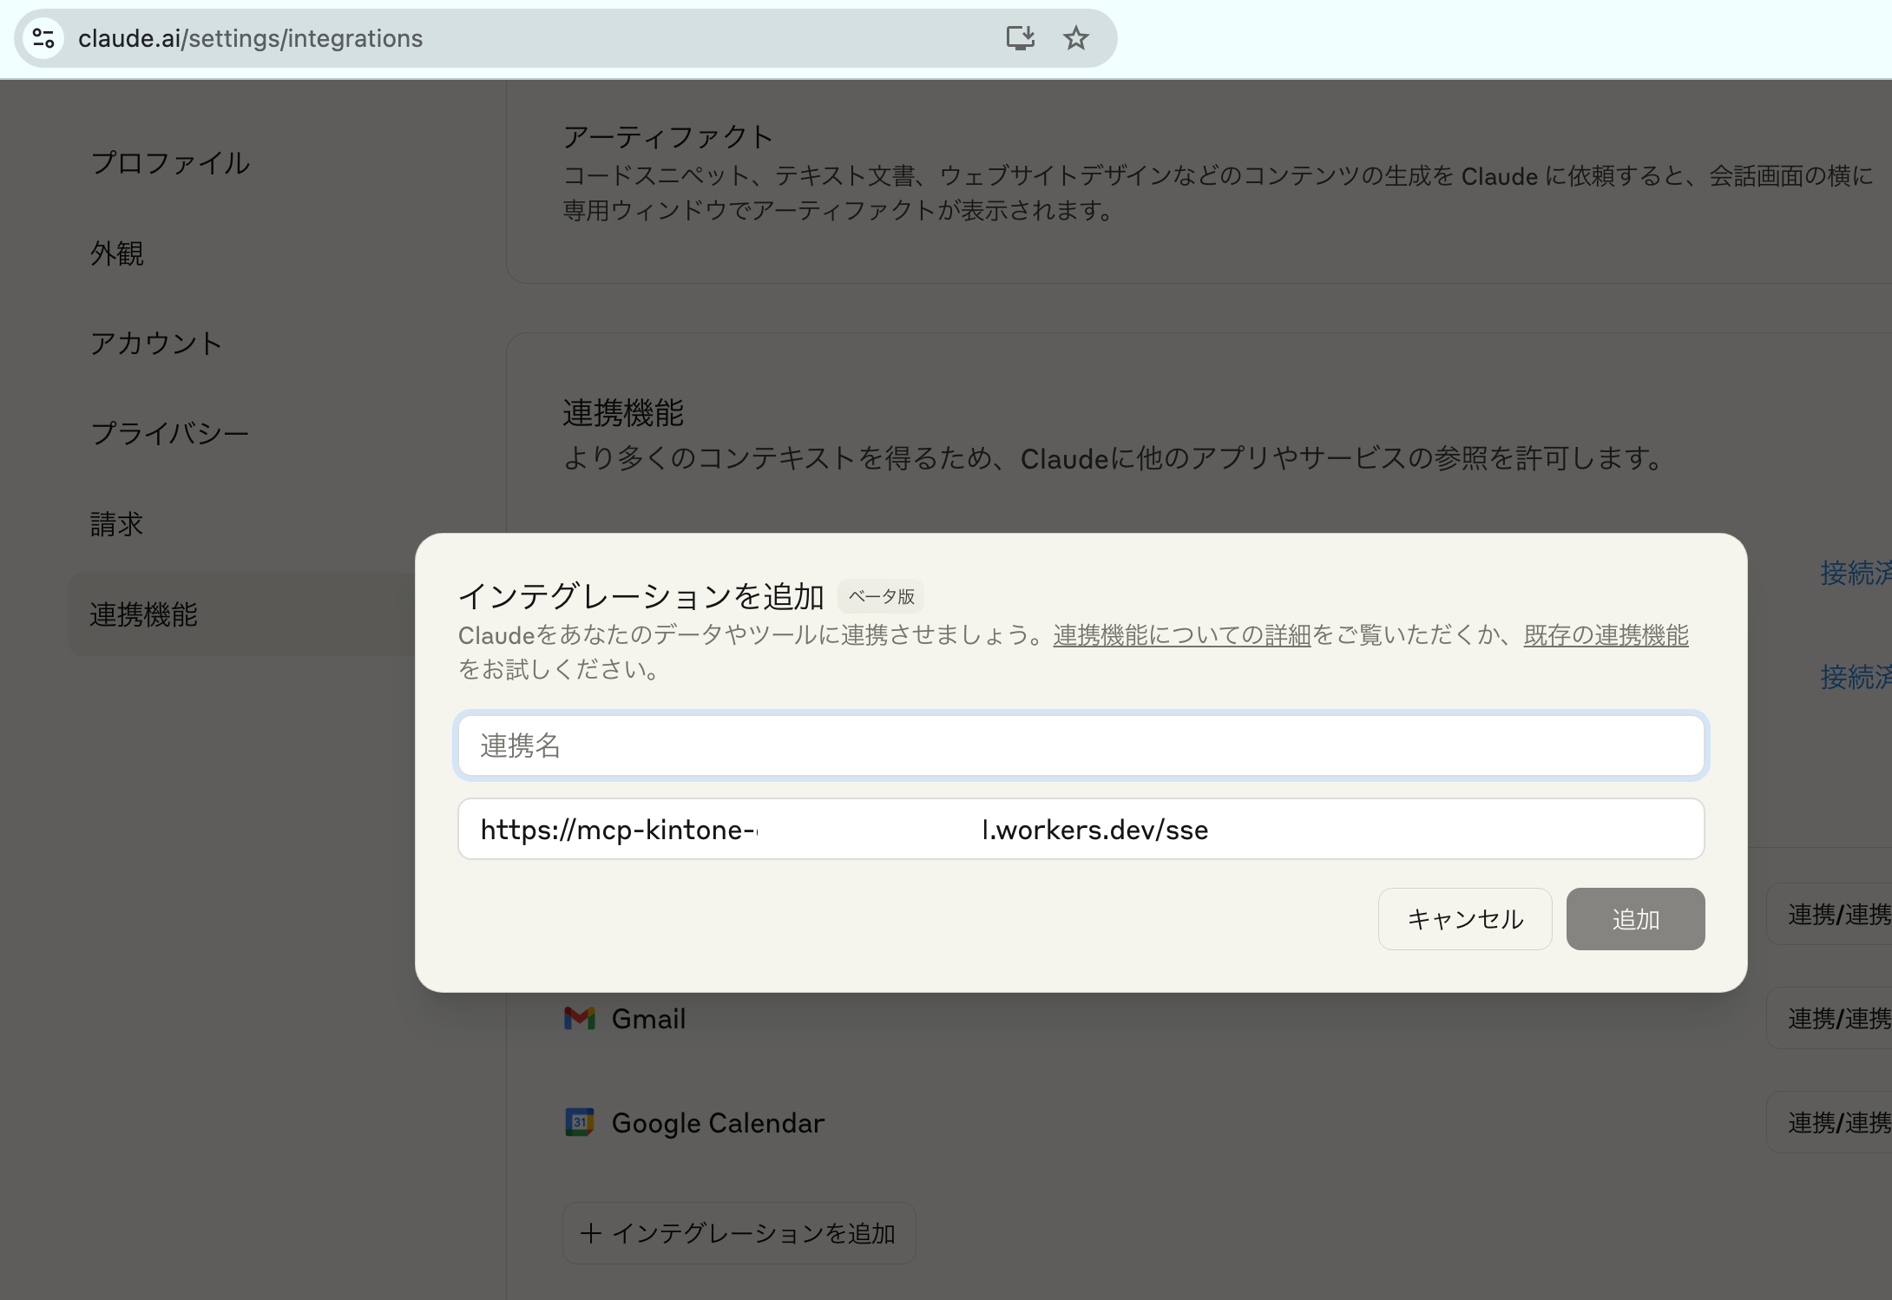Select プライバシー in the sidebar
Image resolution: width=1892 pixels, height=1300 pixels.
click(170, 434)
